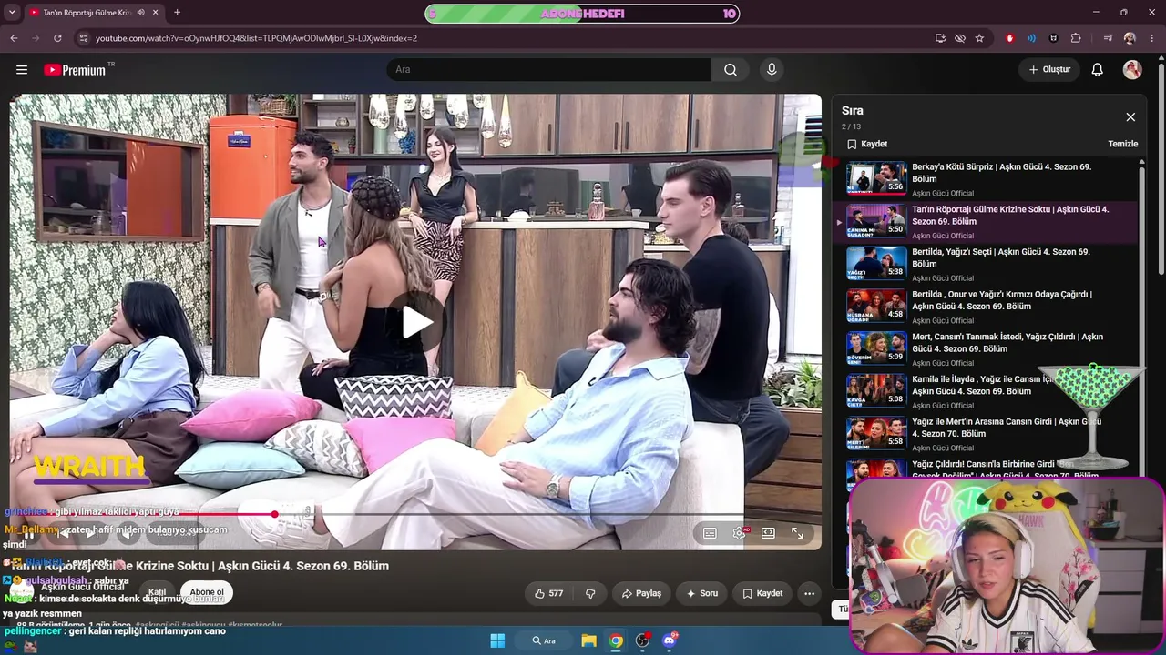Open Windows taskbar search 'Ara'

(x=544, y=640)
